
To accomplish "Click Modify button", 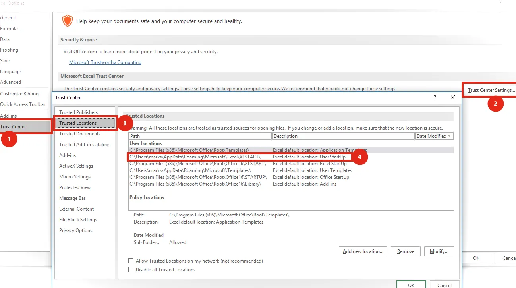I will (x=439, y=251).
